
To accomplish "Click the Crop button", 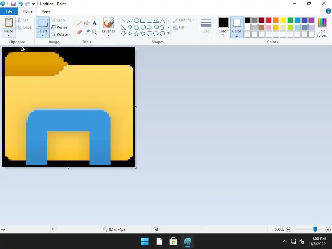I will (58, 20).
